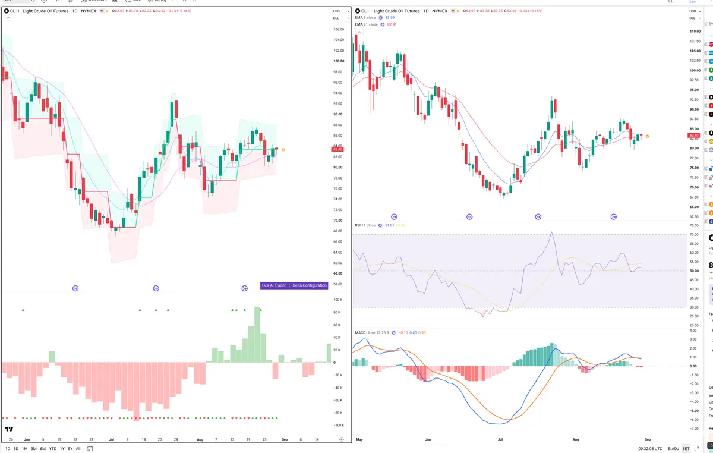Viewport: 713px width, 453px height.
Task: Click the right chart 83.40 price label
Action: 694,136
